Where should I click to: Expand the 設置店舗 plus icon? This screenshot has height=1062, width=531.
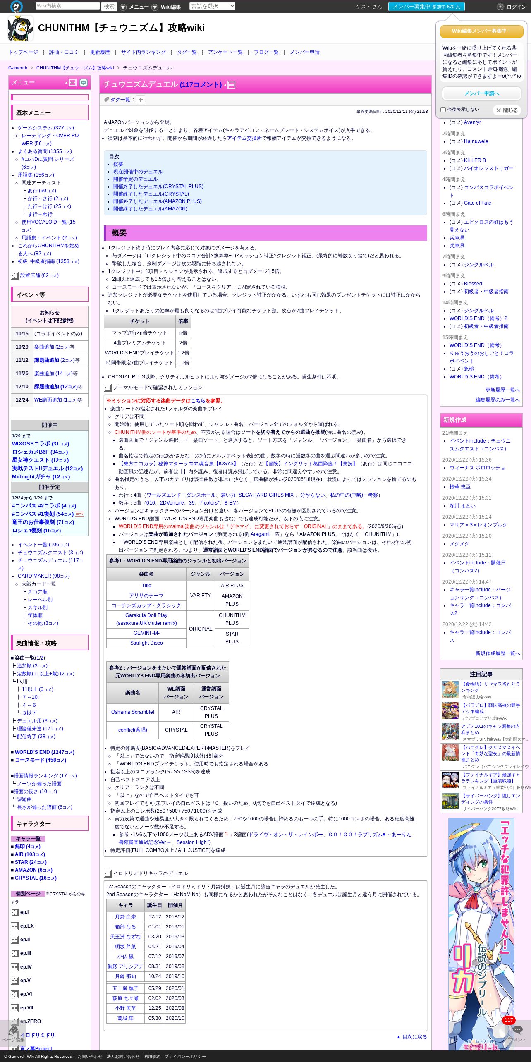(14, 275)
